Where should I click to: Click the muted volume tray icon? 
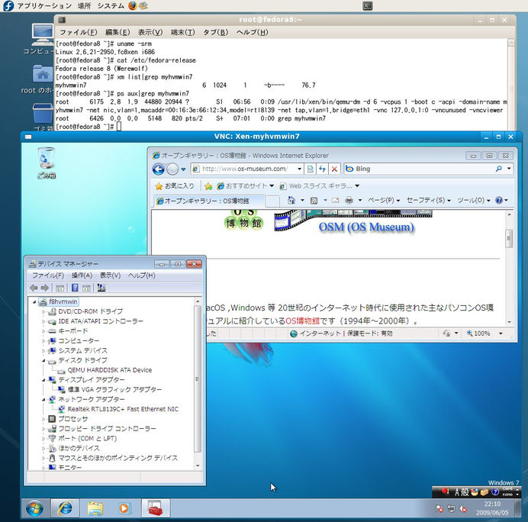[x=463, y=509]
